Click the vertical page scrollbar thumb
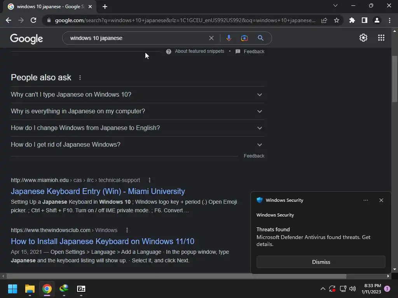398x298 pixels. pyautogui.click(x=395, y=78)
